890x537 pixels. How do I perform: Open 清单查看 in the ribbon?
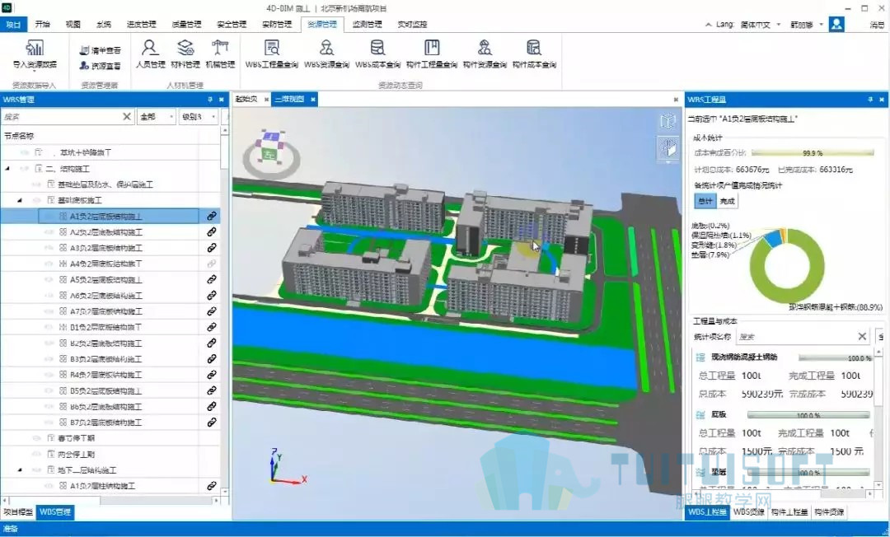(x=101, y=50)
